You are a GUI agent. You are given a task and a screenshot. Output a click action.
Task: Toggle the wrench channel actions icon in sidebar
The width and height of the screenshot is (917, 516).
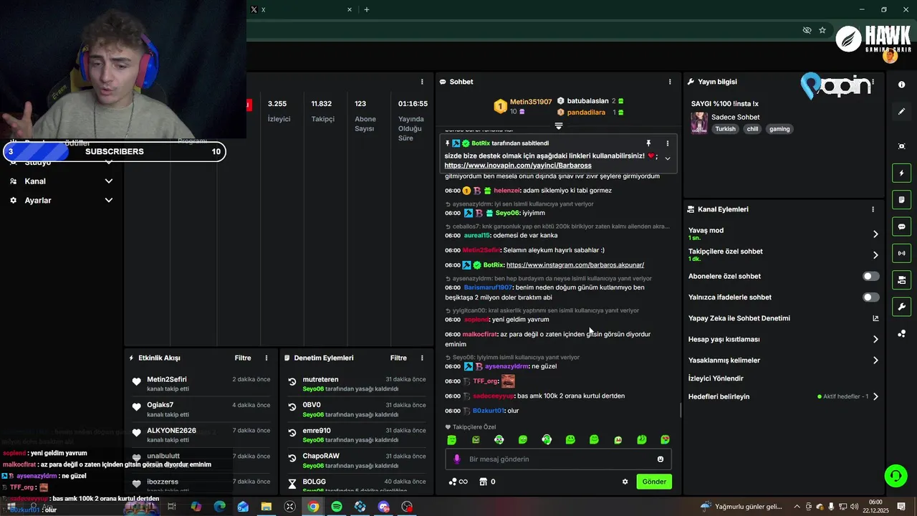tap(901, 307)
